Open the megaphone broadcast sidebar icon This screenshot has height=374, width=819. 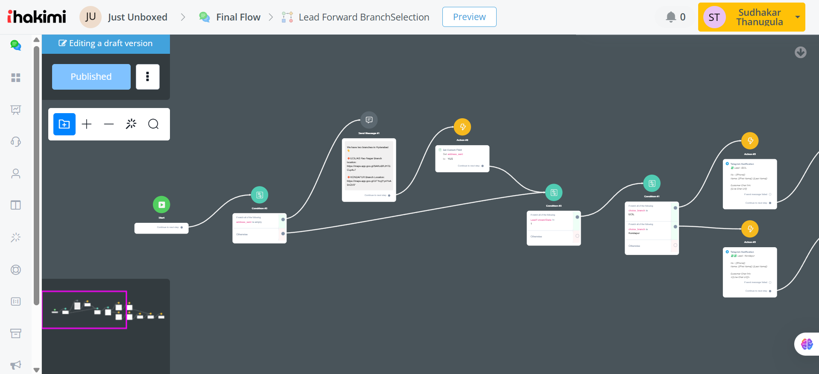16,365
